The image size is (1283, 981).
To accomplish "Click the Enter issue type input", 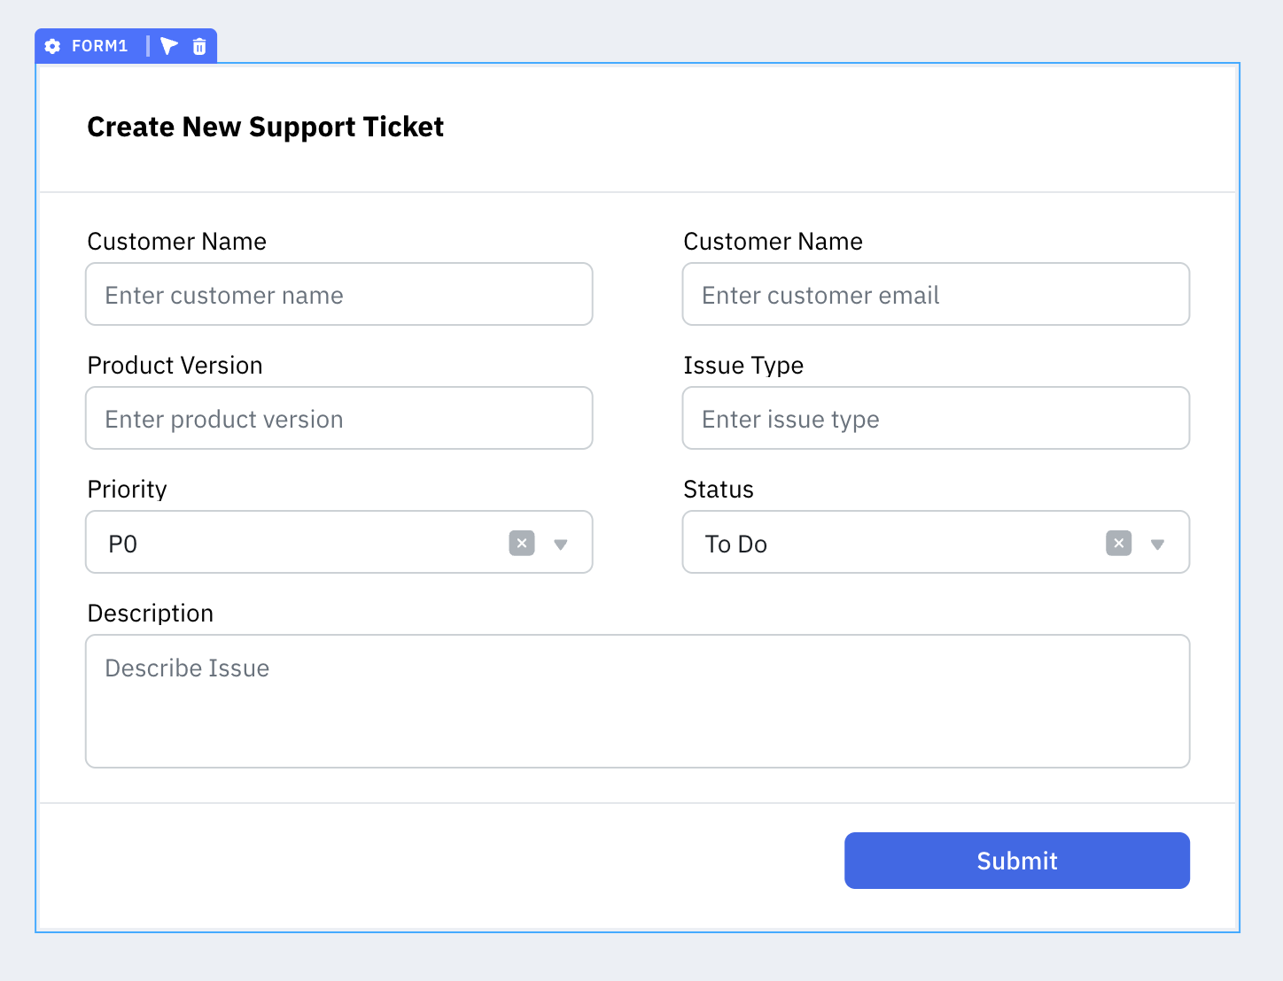I will point(936,418).
